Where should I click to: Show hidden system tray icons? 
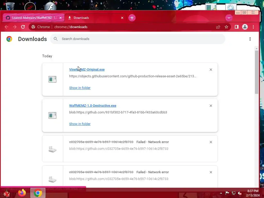[x=221, y=193]
